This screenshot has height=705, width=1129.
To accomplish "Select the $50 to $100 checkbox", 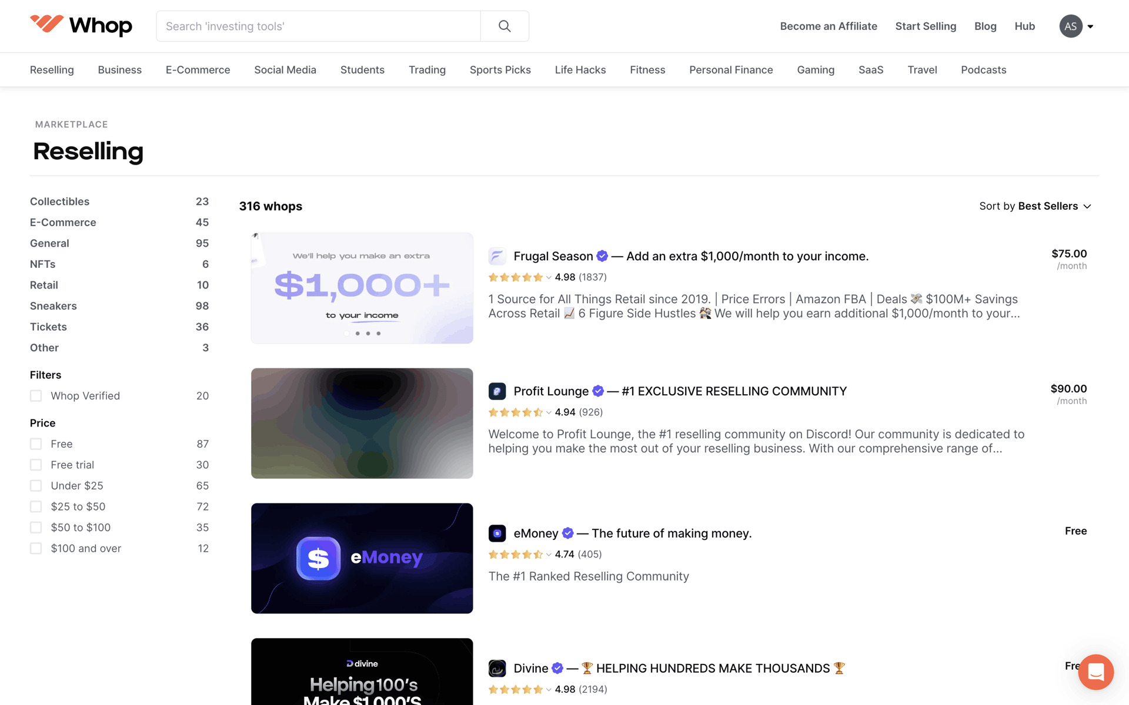I will (x=36, y=528).
